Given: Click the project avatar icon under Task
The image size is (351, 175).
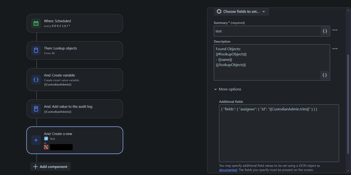Looking at the screenshot, I should pos(46,147).
